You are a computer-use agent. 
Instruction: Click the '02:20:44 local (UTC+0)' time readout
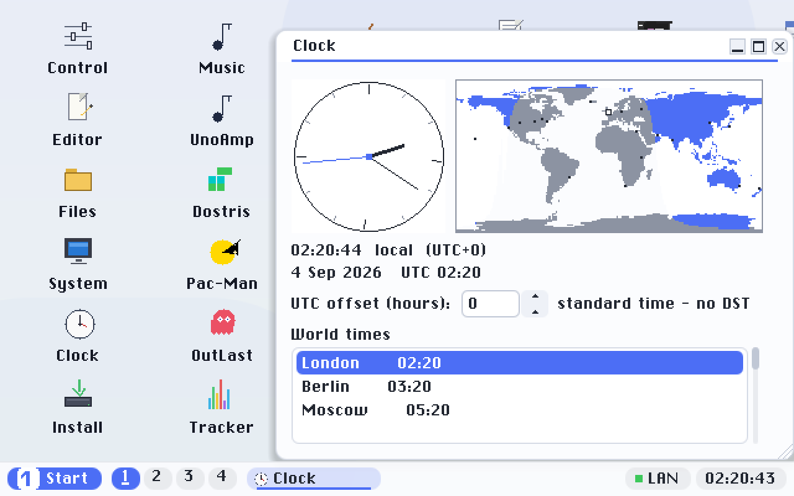coord(389,250)
